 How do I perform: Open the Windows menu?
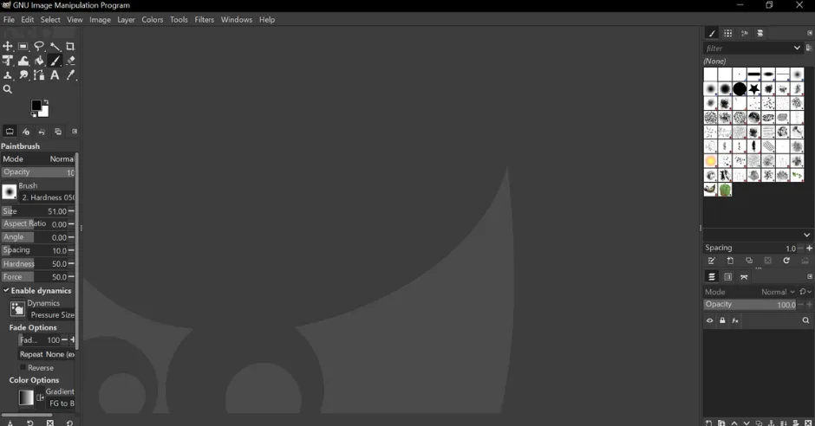tap(237, 20)
